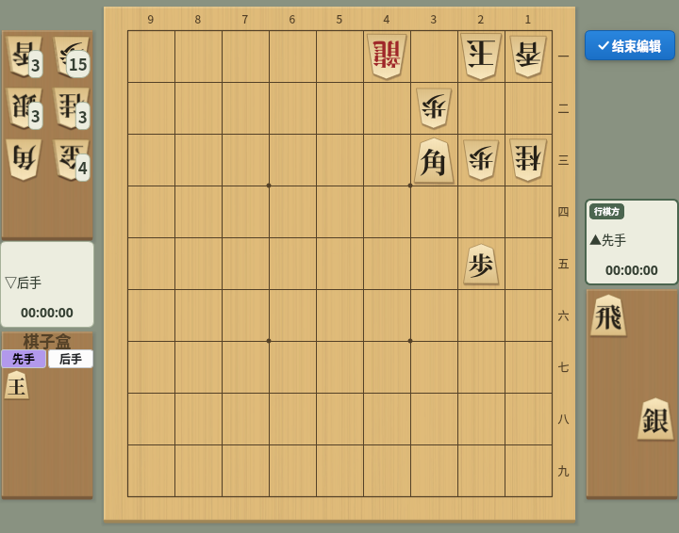
Task: Select the sente bishop (角) on 3三
Action: (434, 161)
